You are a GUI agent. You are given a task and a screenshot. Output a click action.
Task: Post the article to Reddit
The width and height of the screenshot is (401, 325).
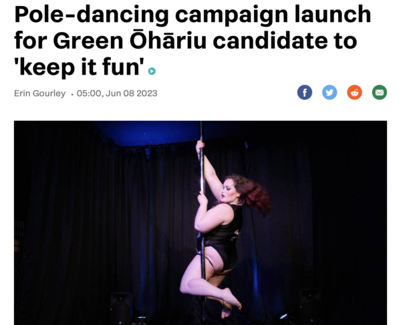354,92
